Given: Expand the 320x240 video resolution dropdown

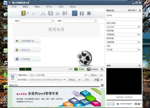Looking at the screenshot, I should click(139, 27).
